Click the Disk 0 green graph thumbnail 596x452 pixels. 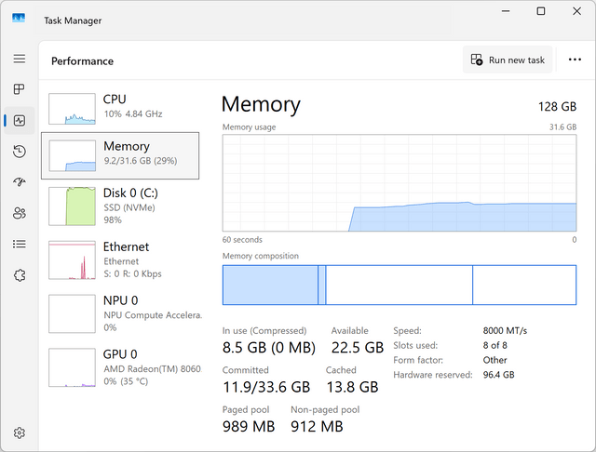pyautogui.click(x=72, y=206)
